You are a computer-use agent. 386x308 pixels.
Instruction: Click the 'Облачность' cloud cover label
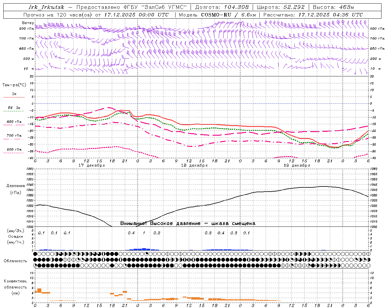pyautogui.click(x=15, y=261)
